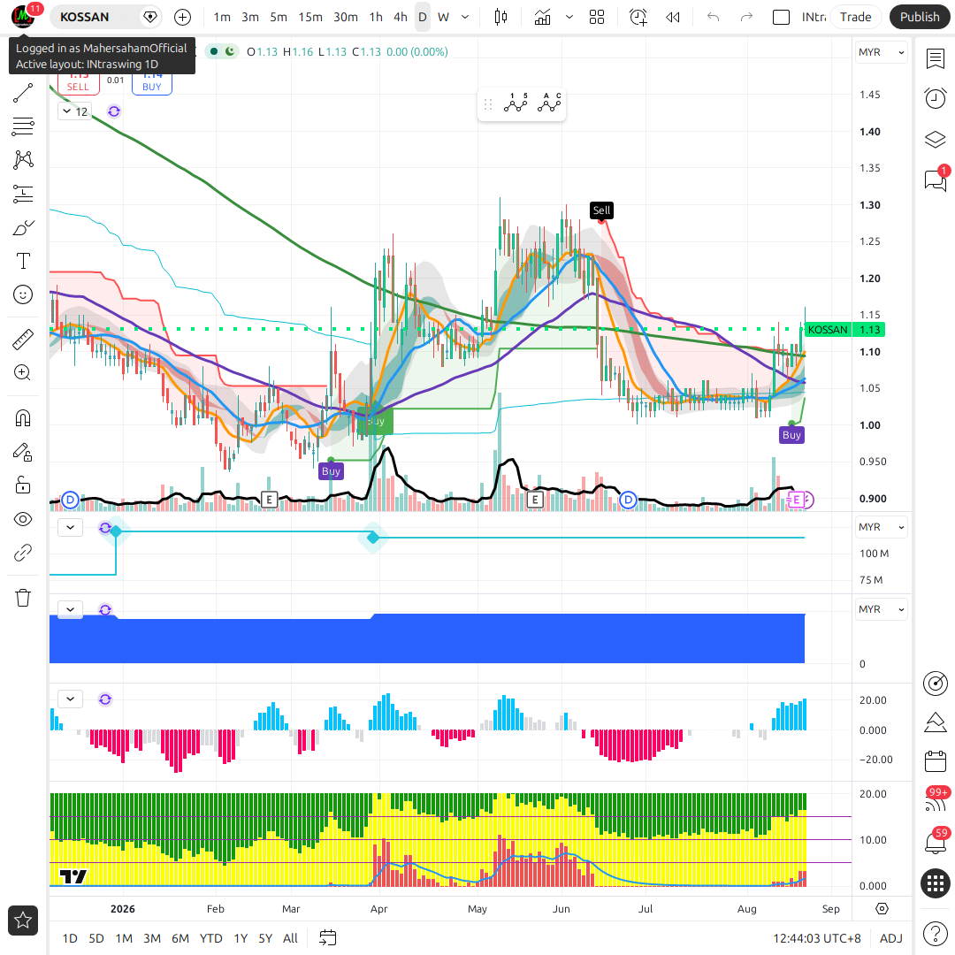Redo the chart action

(x=746, y=17)
